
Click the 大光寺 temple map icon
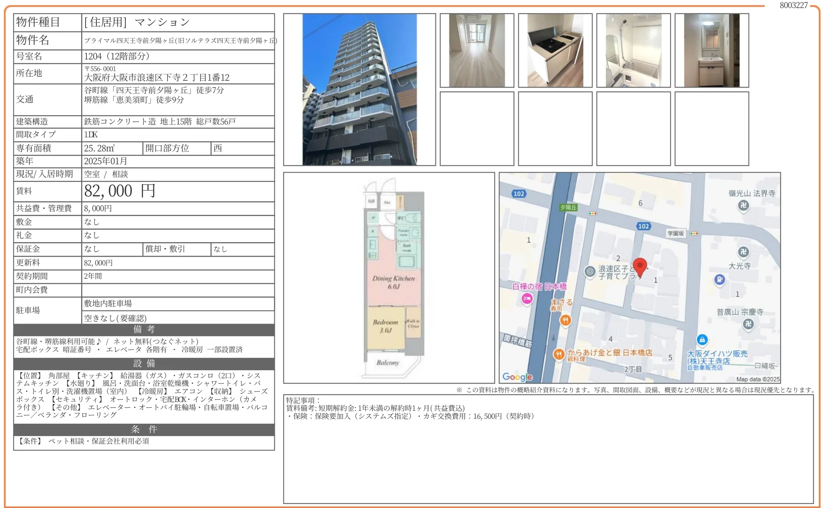point(743,252)
